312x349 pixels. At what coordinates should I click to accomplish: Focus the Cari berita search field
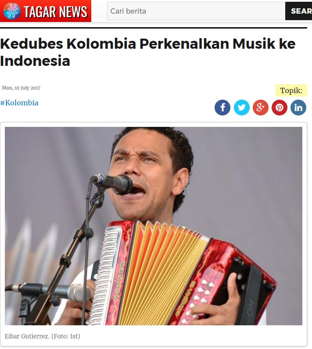[196, 11]
